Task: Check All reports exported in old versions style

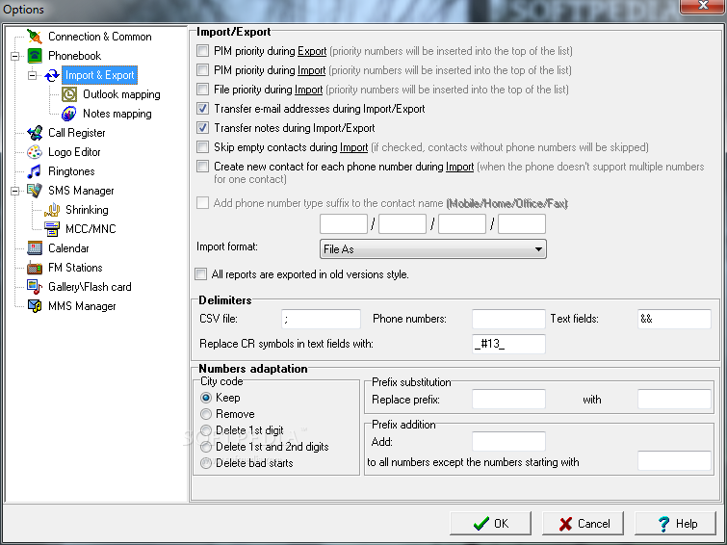Action: point(200,274)
